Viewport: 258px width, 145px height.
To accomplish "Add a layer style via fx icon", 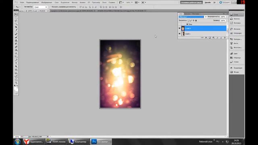I will point(206,37).
